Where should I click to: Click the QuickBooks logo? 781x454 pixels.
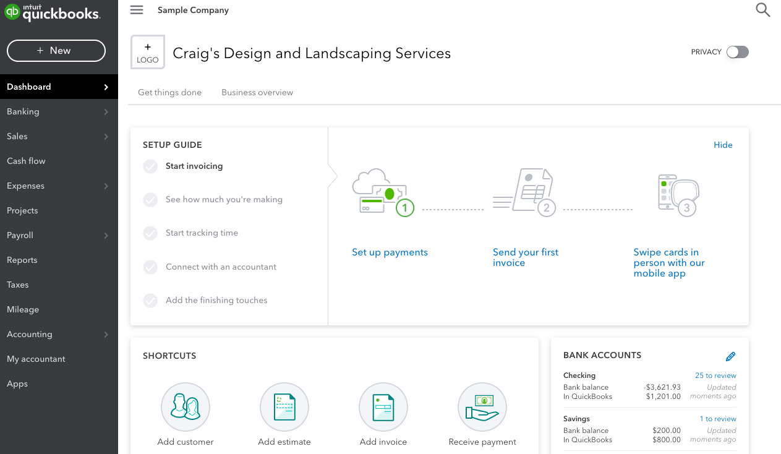click(x=52, y=12)
